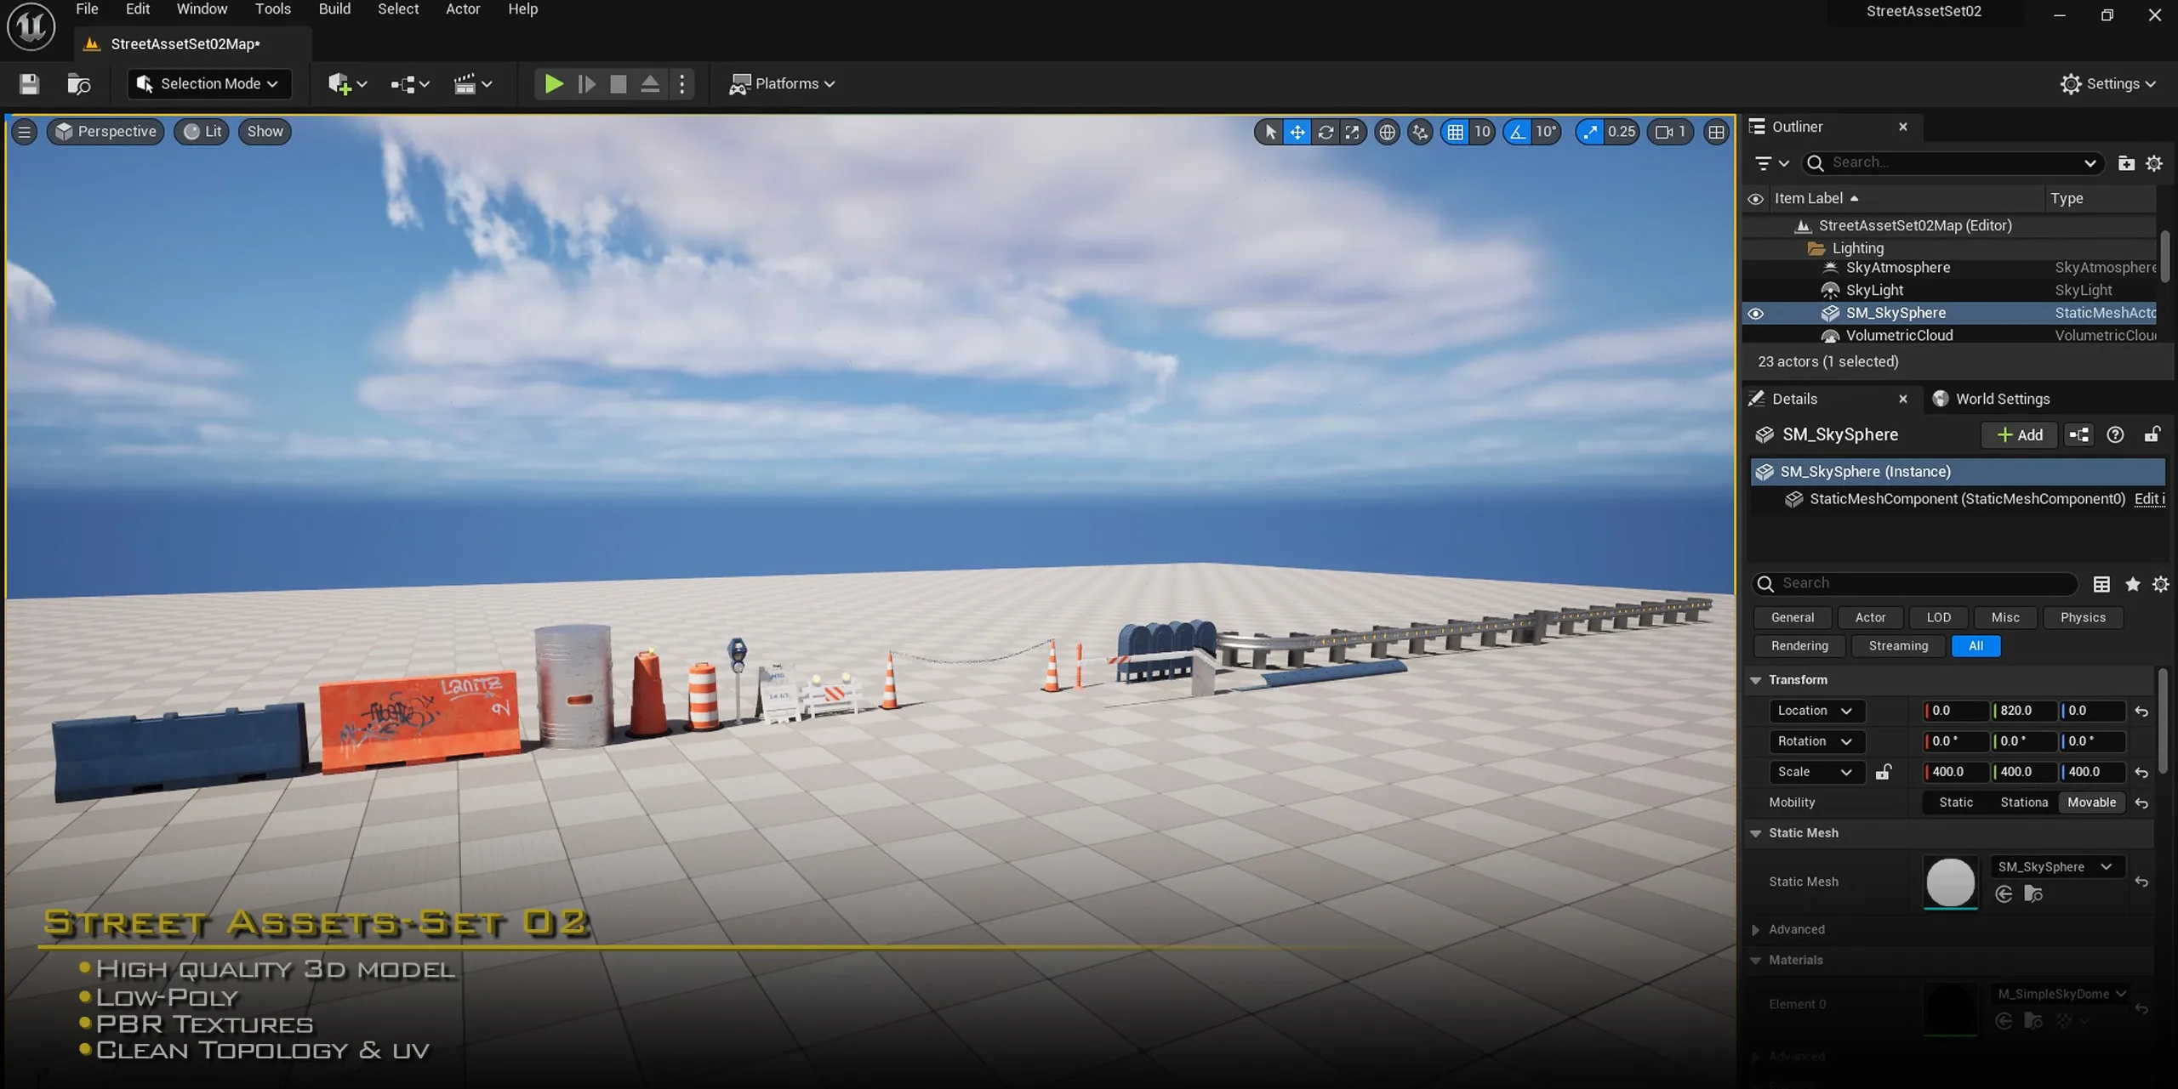Click the Add component button
This screenshot has width=2178, height=1089.
click(x=2020, y=434)
